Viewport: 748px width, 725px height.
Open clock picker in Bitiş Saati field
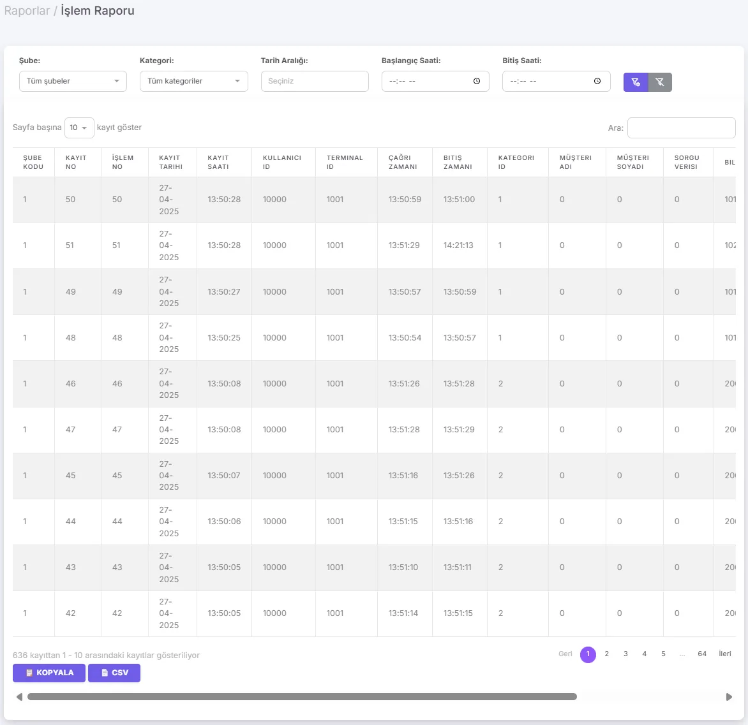coord(597,81)
